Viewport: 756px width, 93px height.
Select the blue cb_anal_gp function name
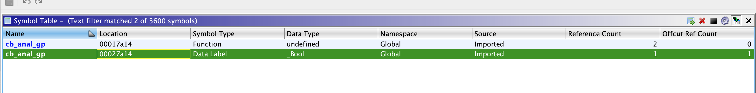pos(26,44)
